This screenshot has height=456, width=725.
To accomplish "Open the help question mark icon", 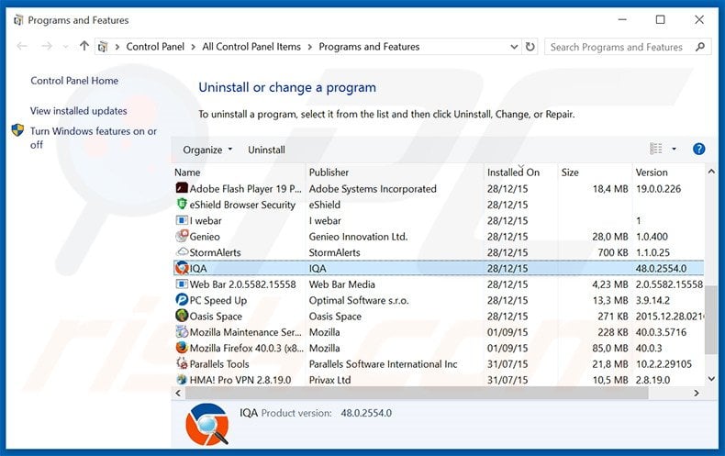I will coord(698,149).
